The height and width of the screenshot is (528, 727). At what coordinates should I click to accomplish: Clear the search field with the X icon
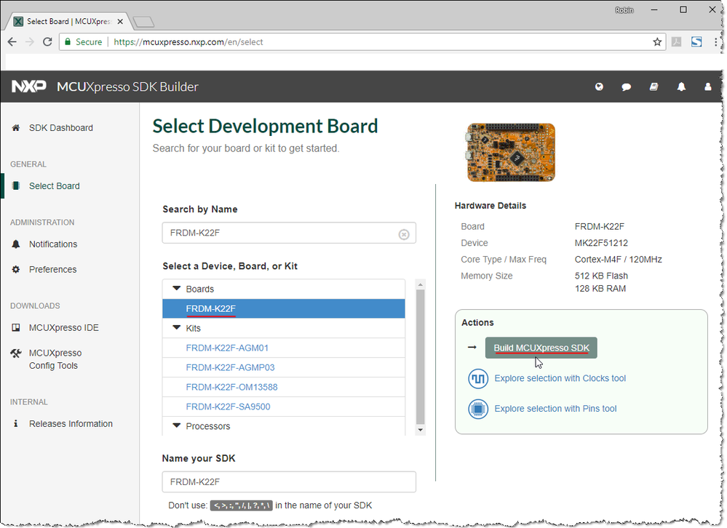(404, 234)
